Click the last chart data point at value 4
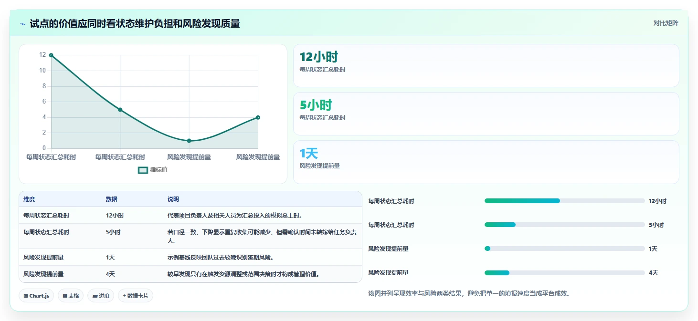Viewport: 698px width, 321px height. pyautogui.click(x=258, y=117)
